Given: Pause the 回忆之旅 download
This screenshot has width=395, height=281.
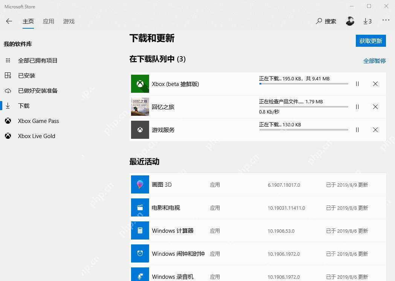Looking at the screenshot, I should [357, 107].
